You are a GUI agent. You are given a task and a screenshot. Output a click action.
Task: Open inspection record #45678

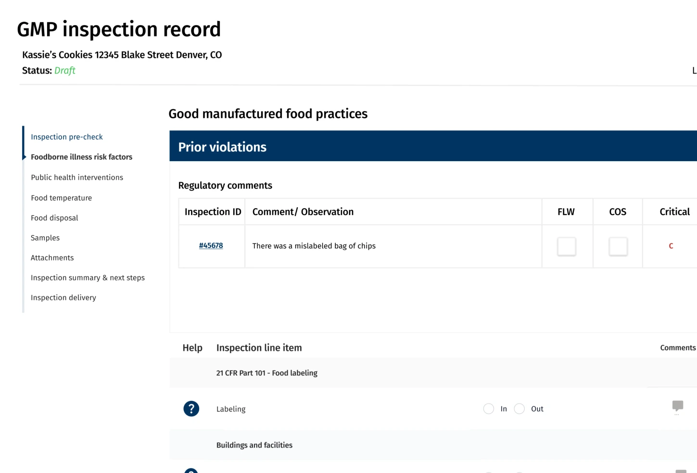pyautogui.click(x=211, y=245)
